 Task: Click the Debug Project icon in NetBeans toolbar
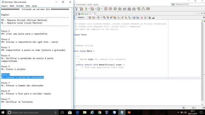point(92,9)
